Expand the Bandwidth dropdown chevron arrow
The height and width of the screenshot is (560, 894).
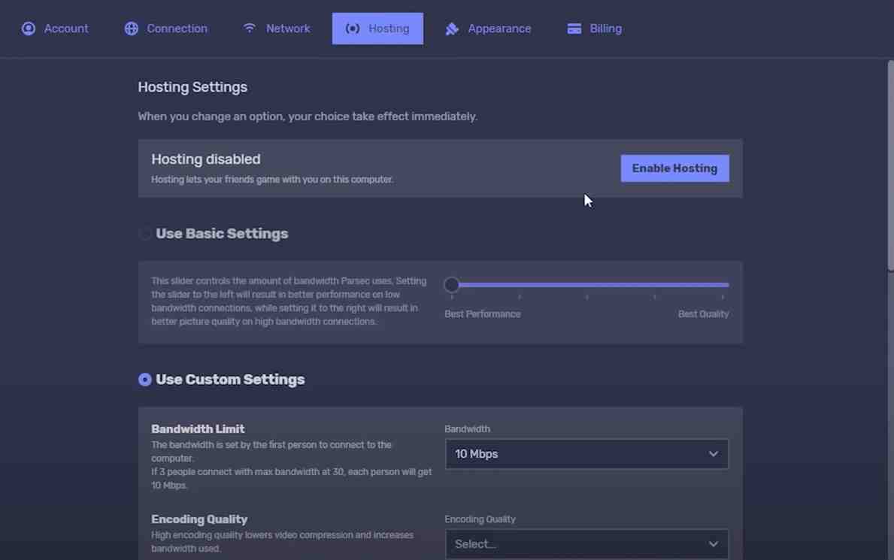[714, 454]
